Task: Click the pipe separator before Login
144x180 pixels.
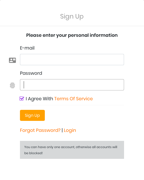Action: (x=62, y=130)
